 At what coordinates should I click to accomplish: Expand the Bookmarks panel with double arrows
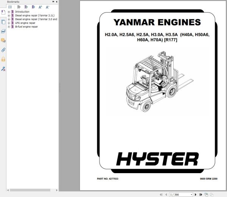53,2
